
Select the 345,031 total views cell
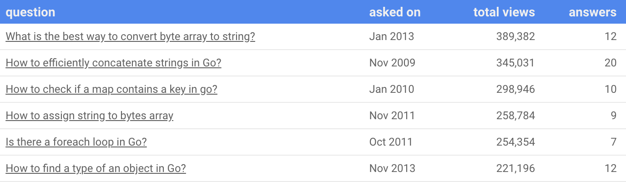[x=515, y=63]
